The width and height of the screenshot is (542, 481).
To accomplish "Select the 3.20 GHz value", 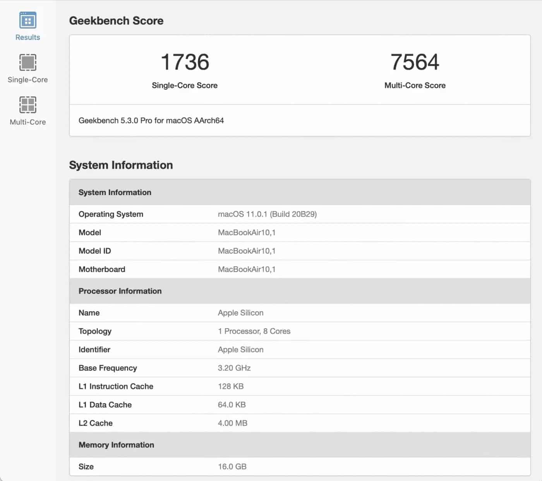I will click(234, 368).
